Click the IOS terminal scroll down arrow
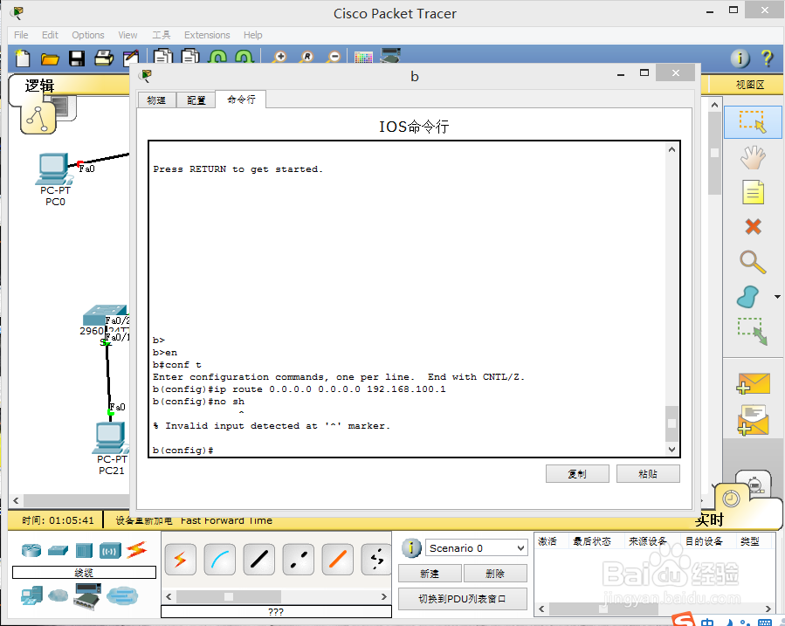The image size is (785, 626). [671, 450]
